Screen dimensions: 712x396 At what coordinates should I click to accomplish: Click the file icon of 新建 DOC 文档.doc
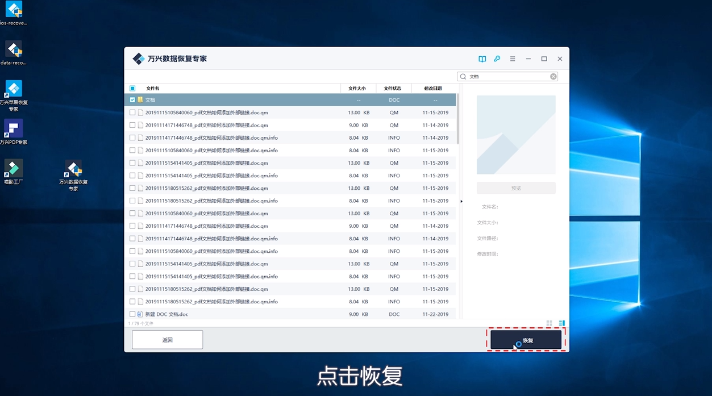pyautogui.click(x=140, y=314)
